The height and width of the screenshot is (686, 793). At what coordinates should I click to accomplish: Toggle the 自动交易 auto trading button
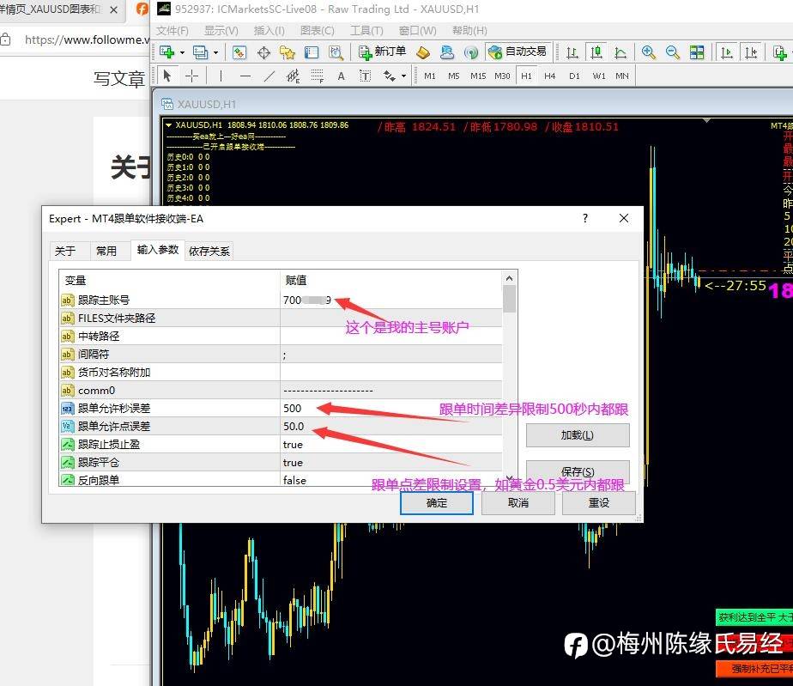point(518,52)
